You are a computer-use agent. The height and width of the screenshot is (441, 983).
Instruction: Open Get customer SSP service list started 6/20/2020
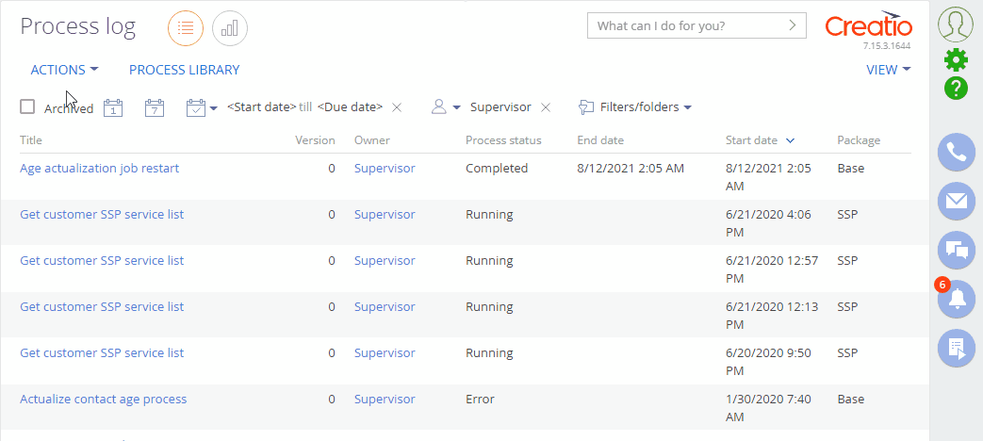pos(102,353)
